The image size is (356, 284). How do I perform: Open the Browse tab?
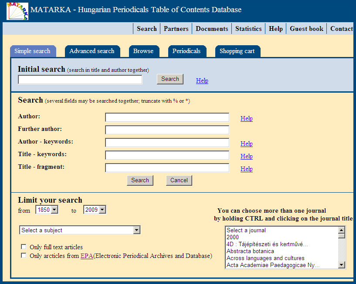143,51
